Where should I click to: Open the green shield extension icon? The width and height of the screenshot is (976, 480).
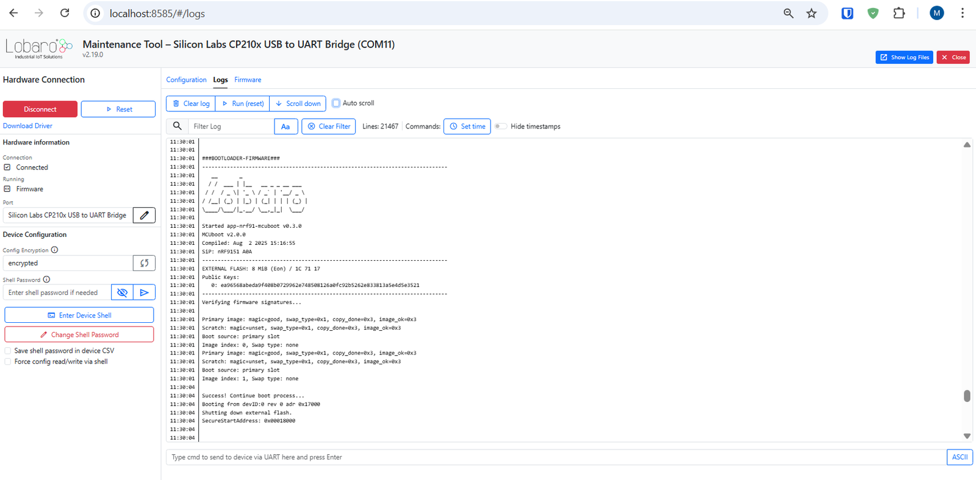873,13
